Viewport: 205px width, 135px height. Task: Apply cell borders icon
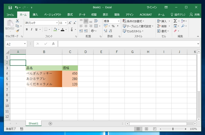46,29
